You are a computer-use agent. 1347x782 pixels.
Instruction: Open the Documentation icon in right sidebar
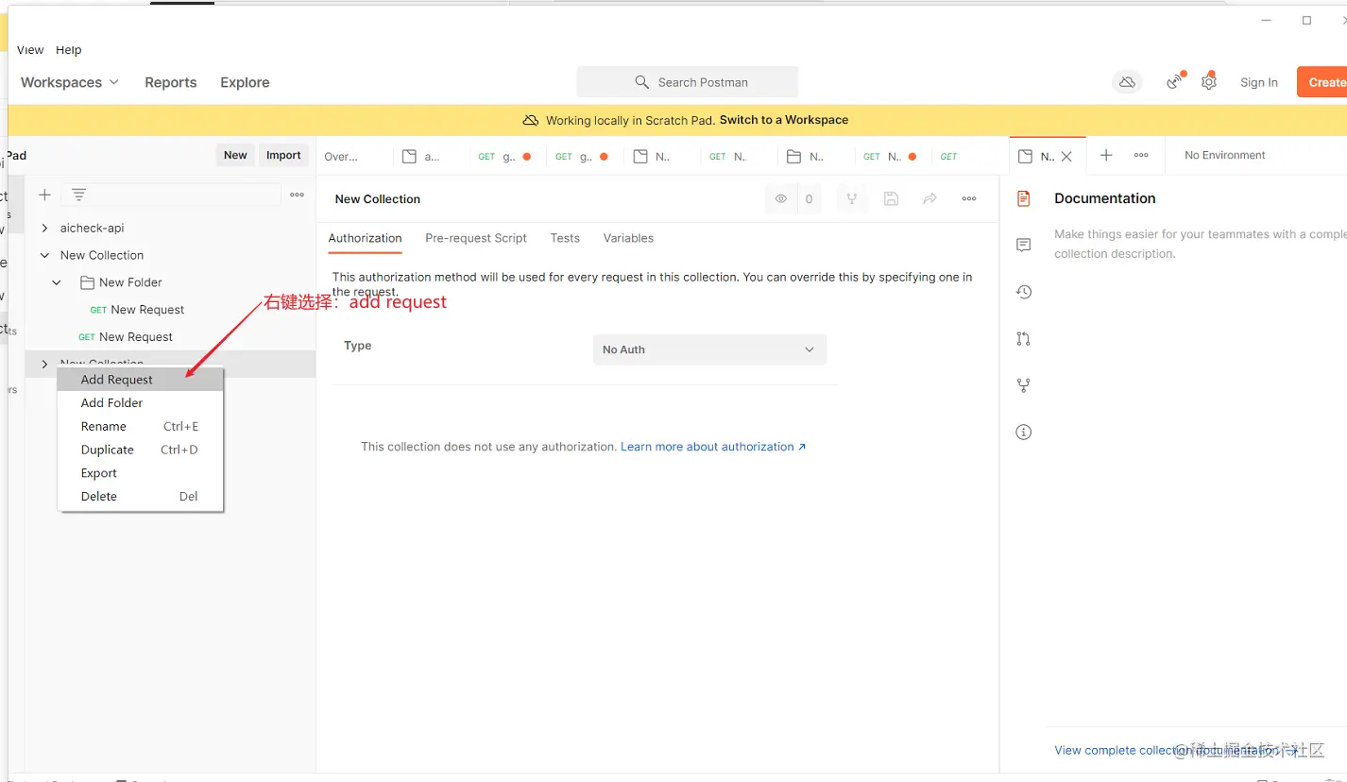1023,198
